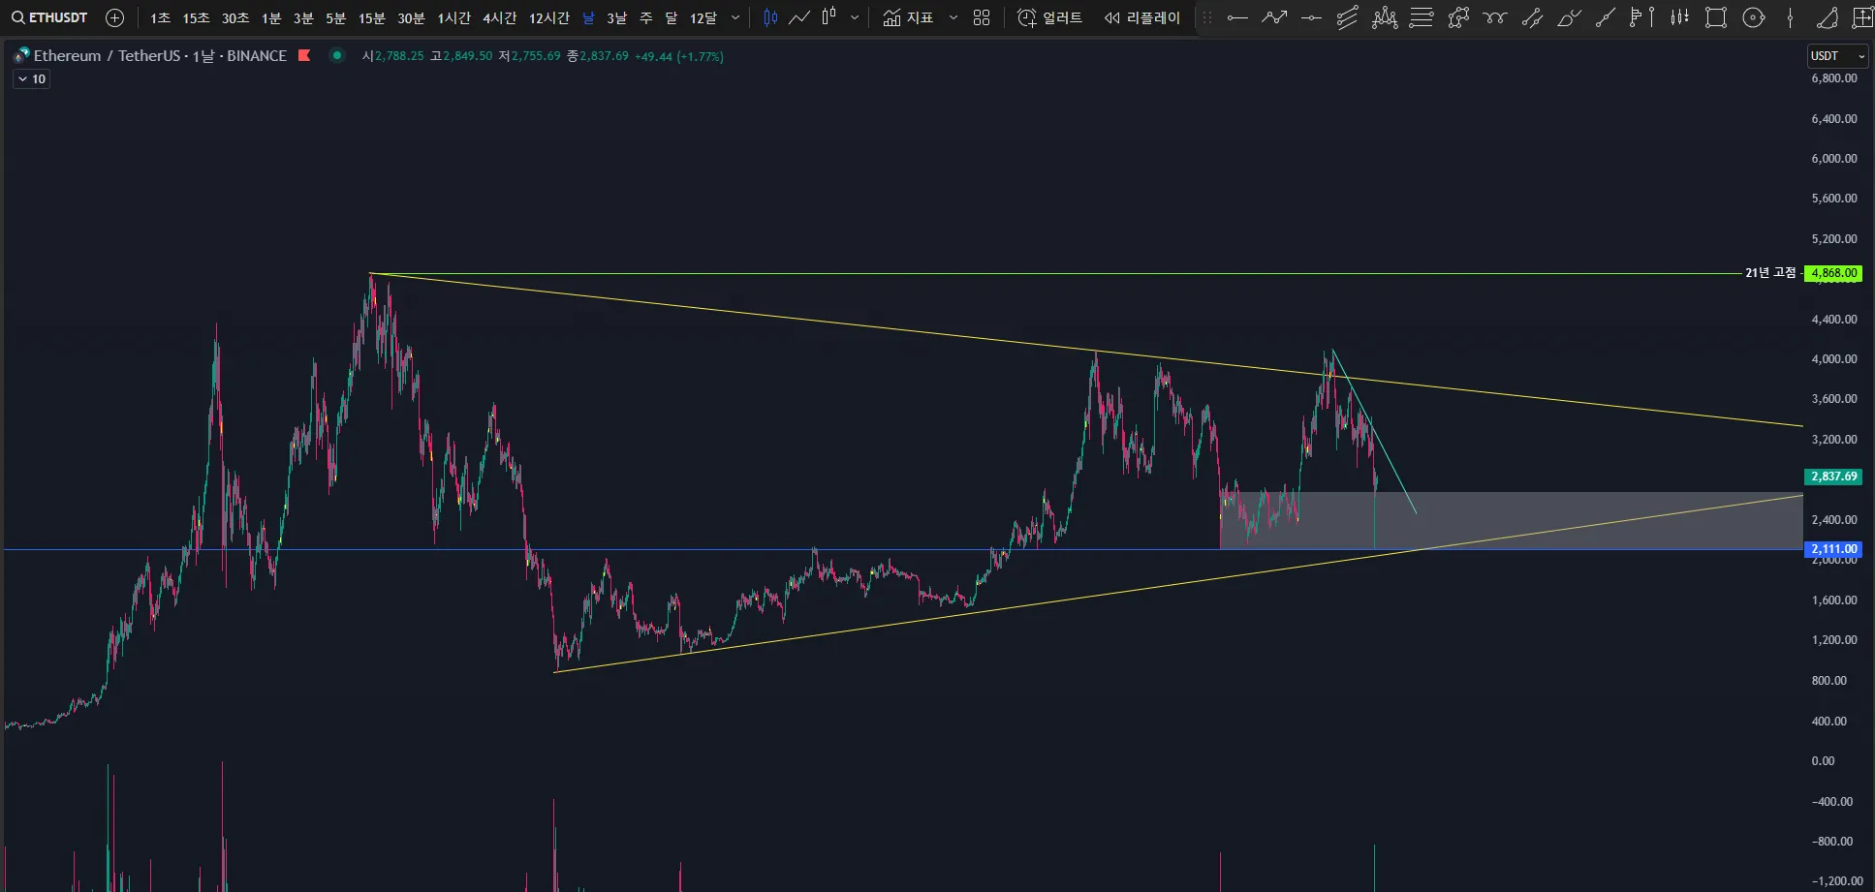This screenshot has height=892, width=1875.
Task: Select the vertical line drawing tool
Action: (1790, 17)
